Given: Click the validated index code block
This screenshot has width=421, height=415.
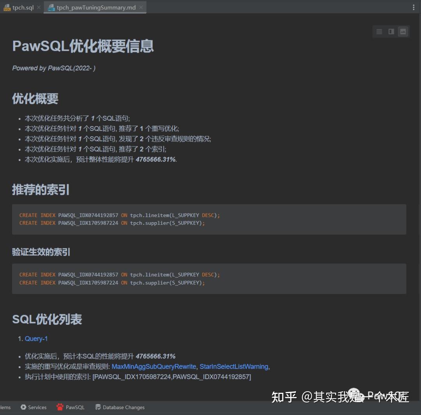Looking at the screenshot, I should [x=209, y=278].
